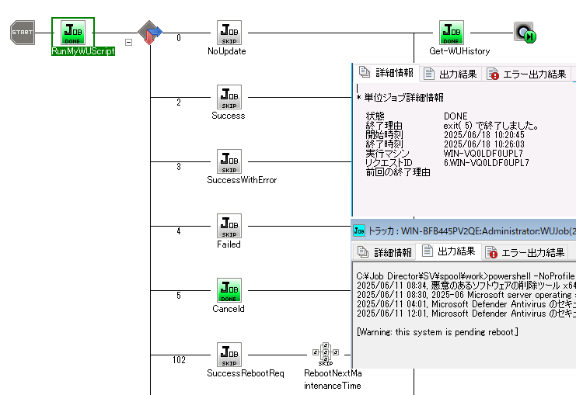Click the 終了時刻 value 2025/06/18 10:26:03
Screen dimensions: 576x395
pos(483,144)
